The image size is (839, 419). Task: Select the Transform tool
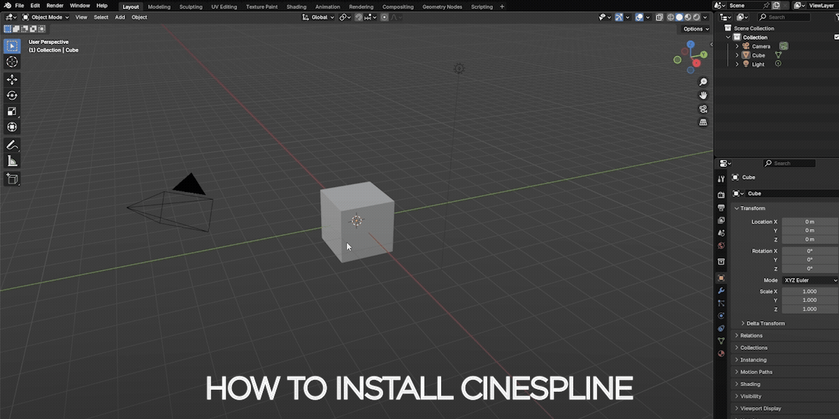(x=12, y=127)
